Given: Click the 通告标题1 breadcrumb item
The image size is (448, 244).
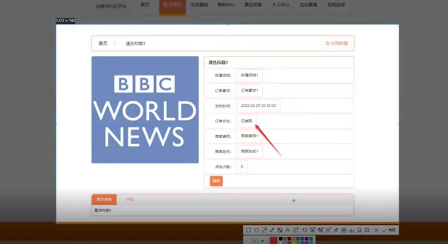Looking at the screenshot, I should pos(135,43).
